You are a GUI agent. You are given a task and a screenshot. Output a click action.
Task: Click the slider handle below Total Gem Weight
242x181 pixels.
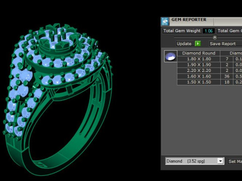click(x=215, y=37)
